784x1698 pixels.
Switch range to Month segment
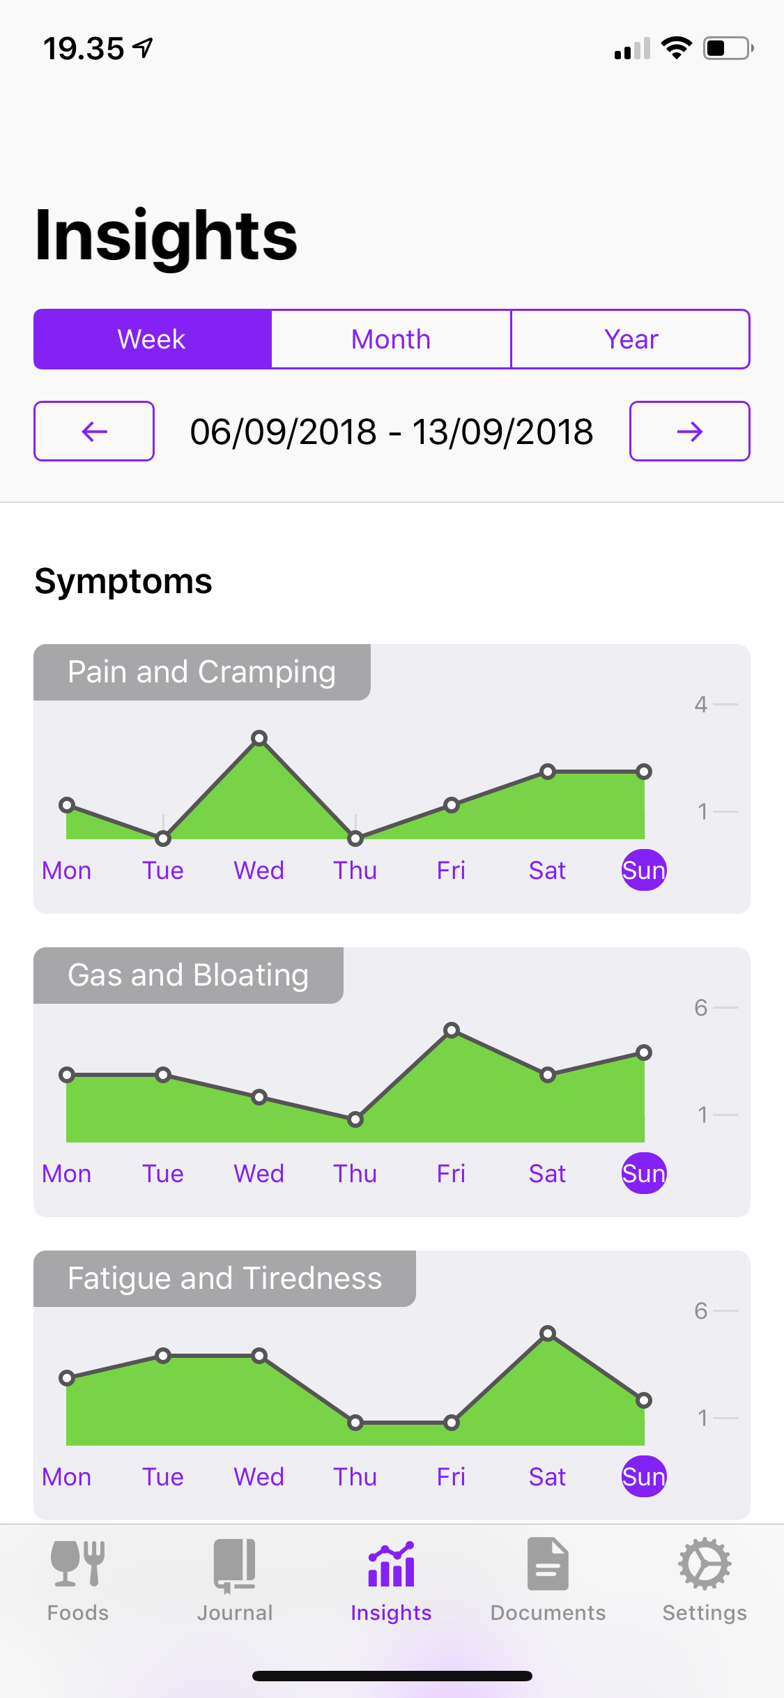391,339
